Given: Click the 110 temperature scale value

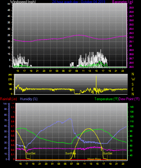Looking at the screenshot, I should point(132,121).
